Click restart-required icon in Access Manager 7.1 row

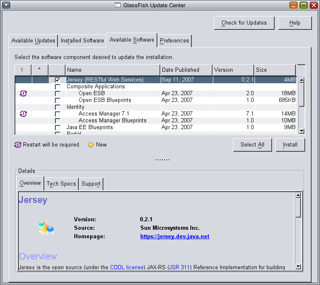(x=23, y=114)
